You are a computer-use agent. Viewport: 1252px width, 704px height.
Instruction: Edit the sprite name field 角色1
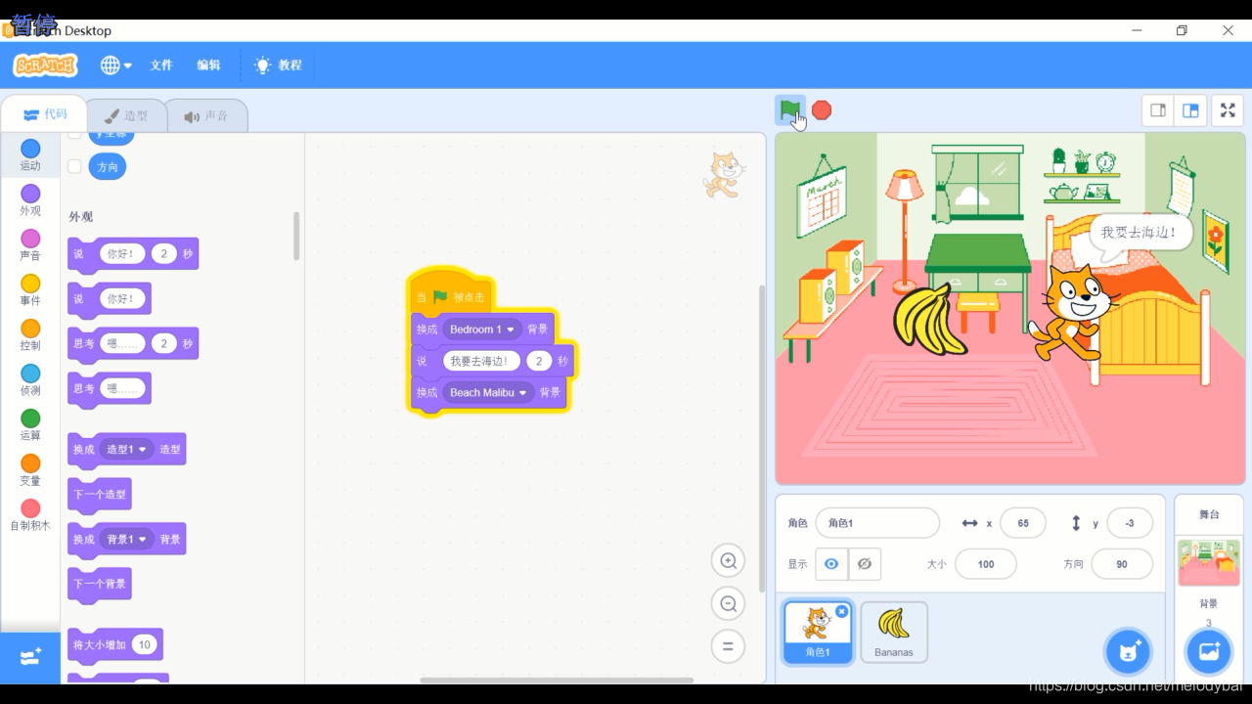pyautogui.click(x=877, y=523)
